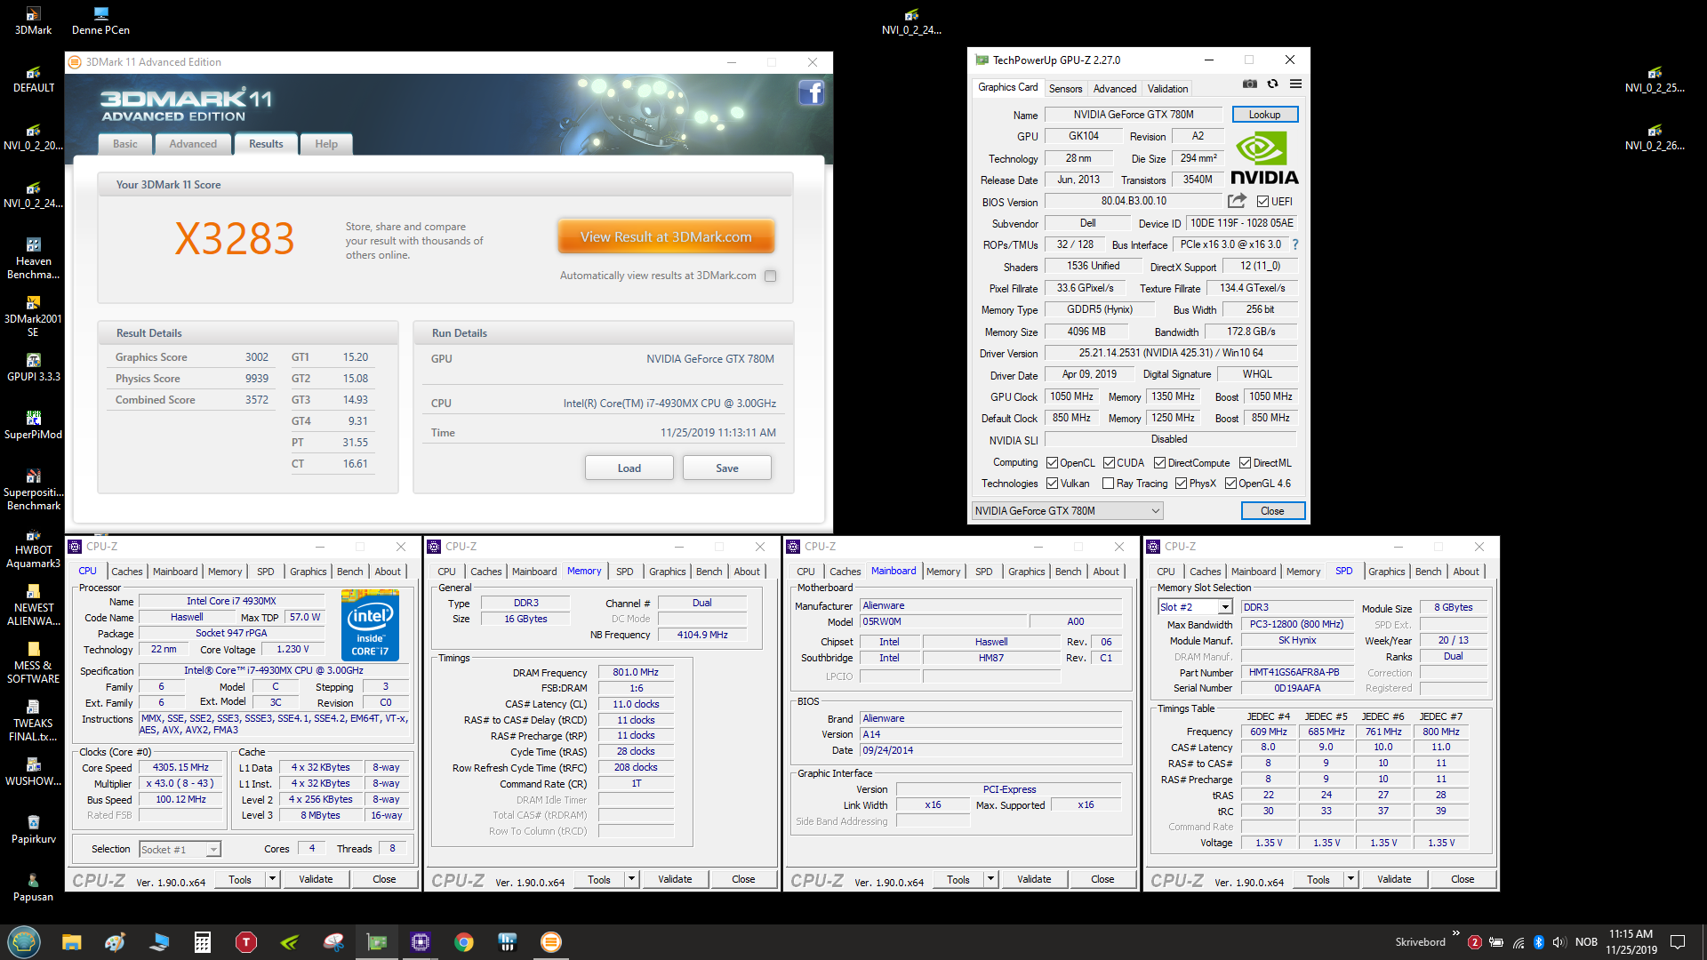Switch to the Advanced tab in 3DMark 11
The width and height of the screenshot is (1707, 960).
[x=193, y=144]
